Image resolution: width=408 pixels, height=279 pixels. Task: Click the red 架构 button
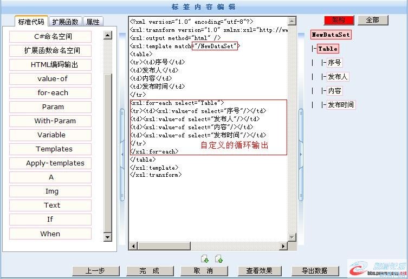pos(339,20)
